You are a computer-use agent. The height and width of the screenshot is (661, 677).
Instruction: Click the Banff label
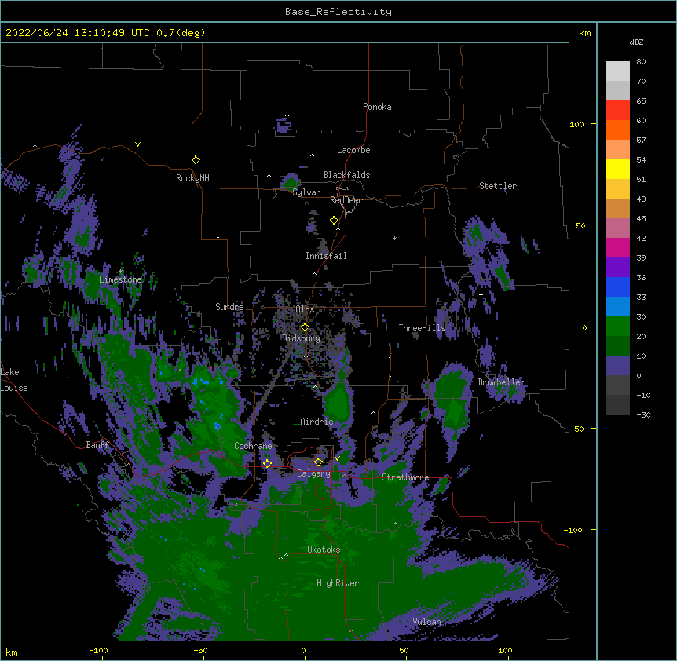point(97,445)
